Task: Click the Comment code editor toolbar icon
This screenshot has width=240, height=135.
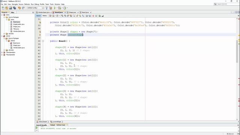Action: click(100, 16)
